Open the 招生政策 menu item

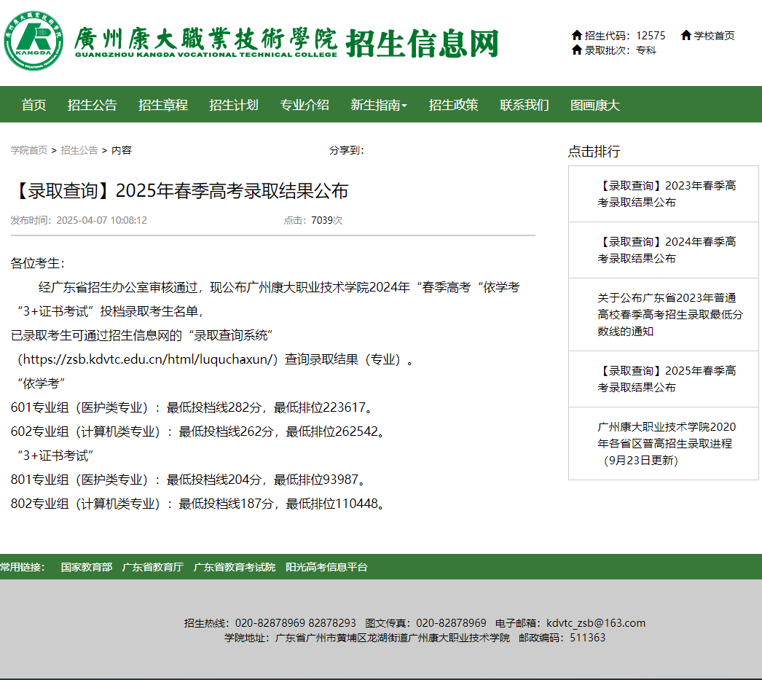[x=454, y=105]
